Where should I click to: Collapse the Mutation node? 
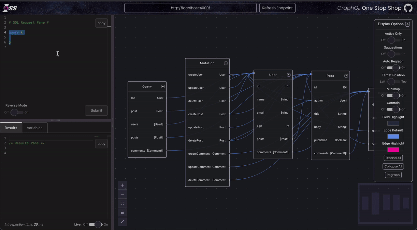click(226, 63)
